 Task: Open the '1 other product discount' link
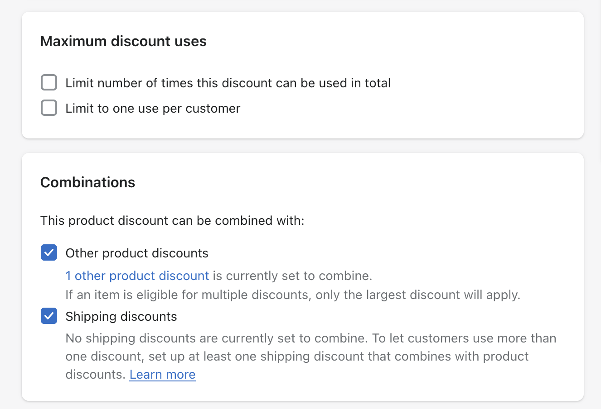click(x=137, y=276)
